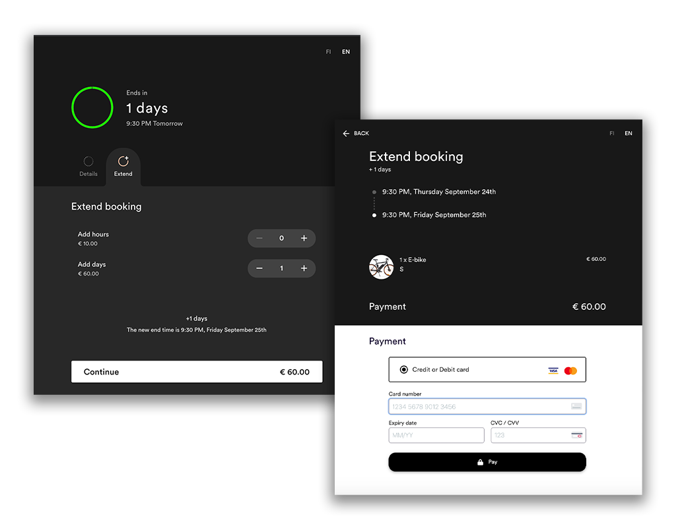Click Continue button showing € 60.00
Image resolution: width=684 pixels, height=530 pixels.
(x=197, y=372)
